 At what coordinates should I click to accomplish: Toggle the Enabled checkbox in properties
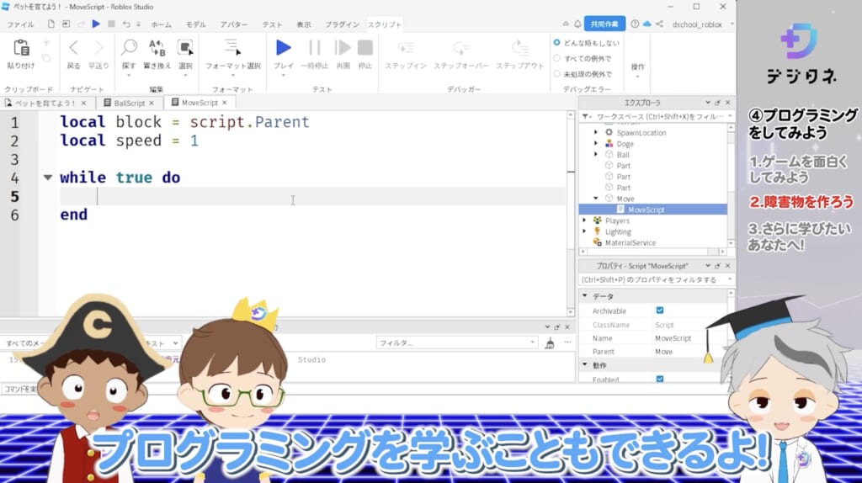point(660,379)
